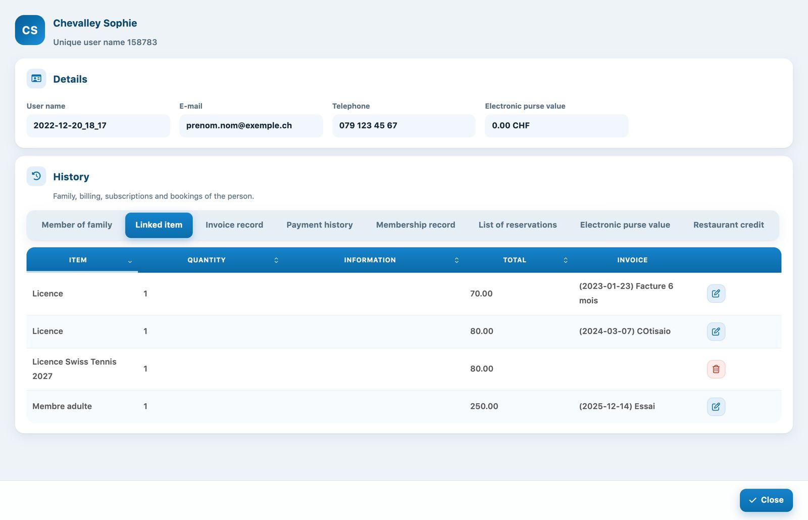Click the 'Chevalley Sophie' name heading
This screenshot has height=520, width=808.
[95, 23]
